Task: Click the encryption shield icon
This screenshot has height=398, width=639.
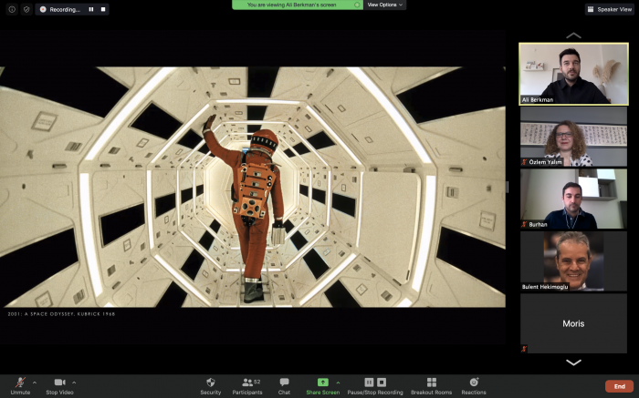Action: click(x=26, y=9)
